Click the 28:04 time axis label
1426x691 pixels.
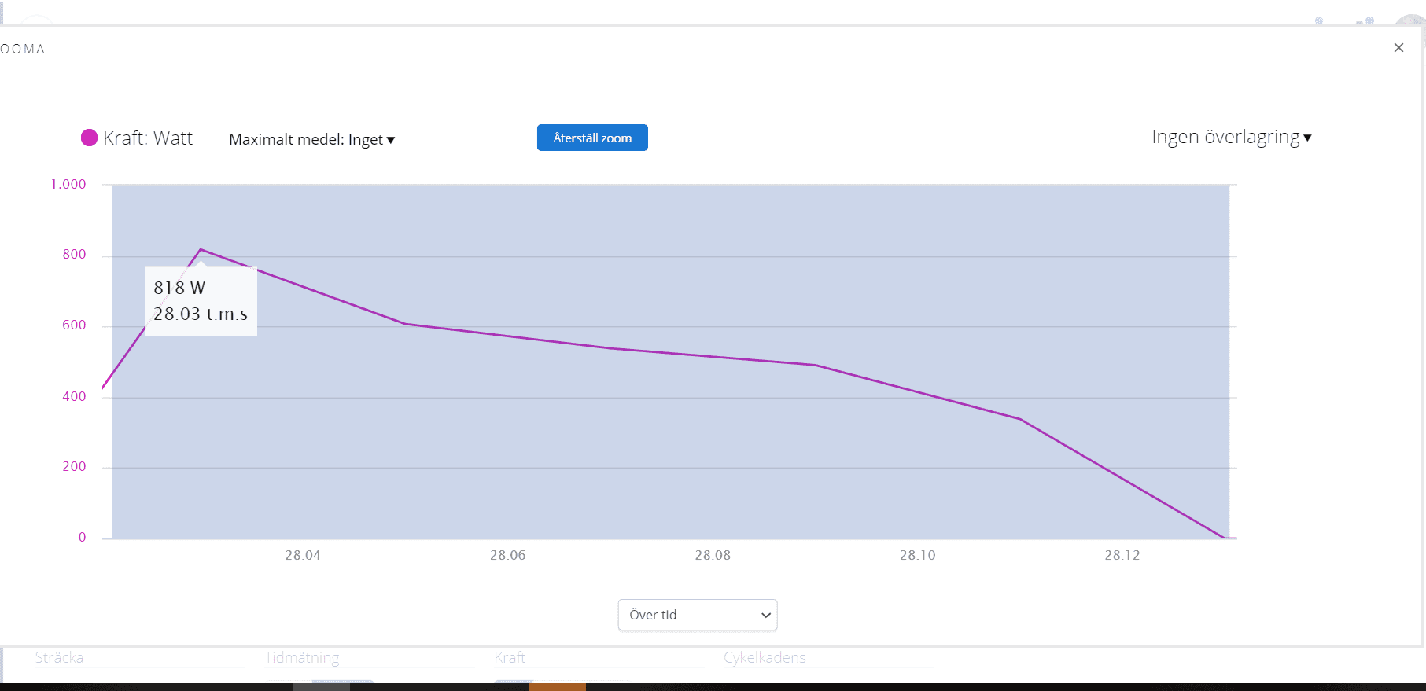[303, 555]
